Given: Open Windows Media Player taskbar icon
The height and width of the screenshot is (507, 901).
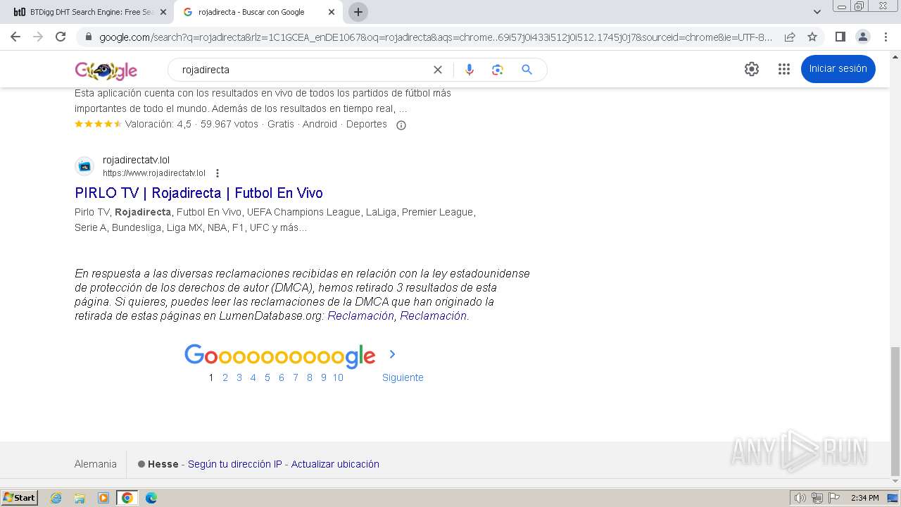Looking at the screenshot, I should (103, 498).
